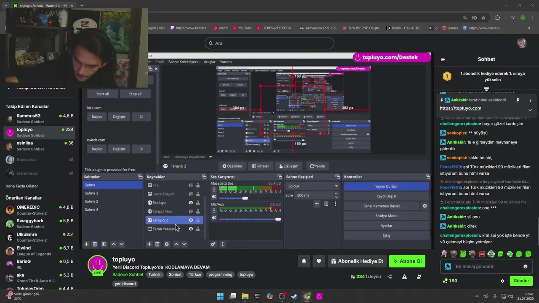Remove the selected source with the Kaynaklar trash icon
Screen dimensions: 539x303
157,244
